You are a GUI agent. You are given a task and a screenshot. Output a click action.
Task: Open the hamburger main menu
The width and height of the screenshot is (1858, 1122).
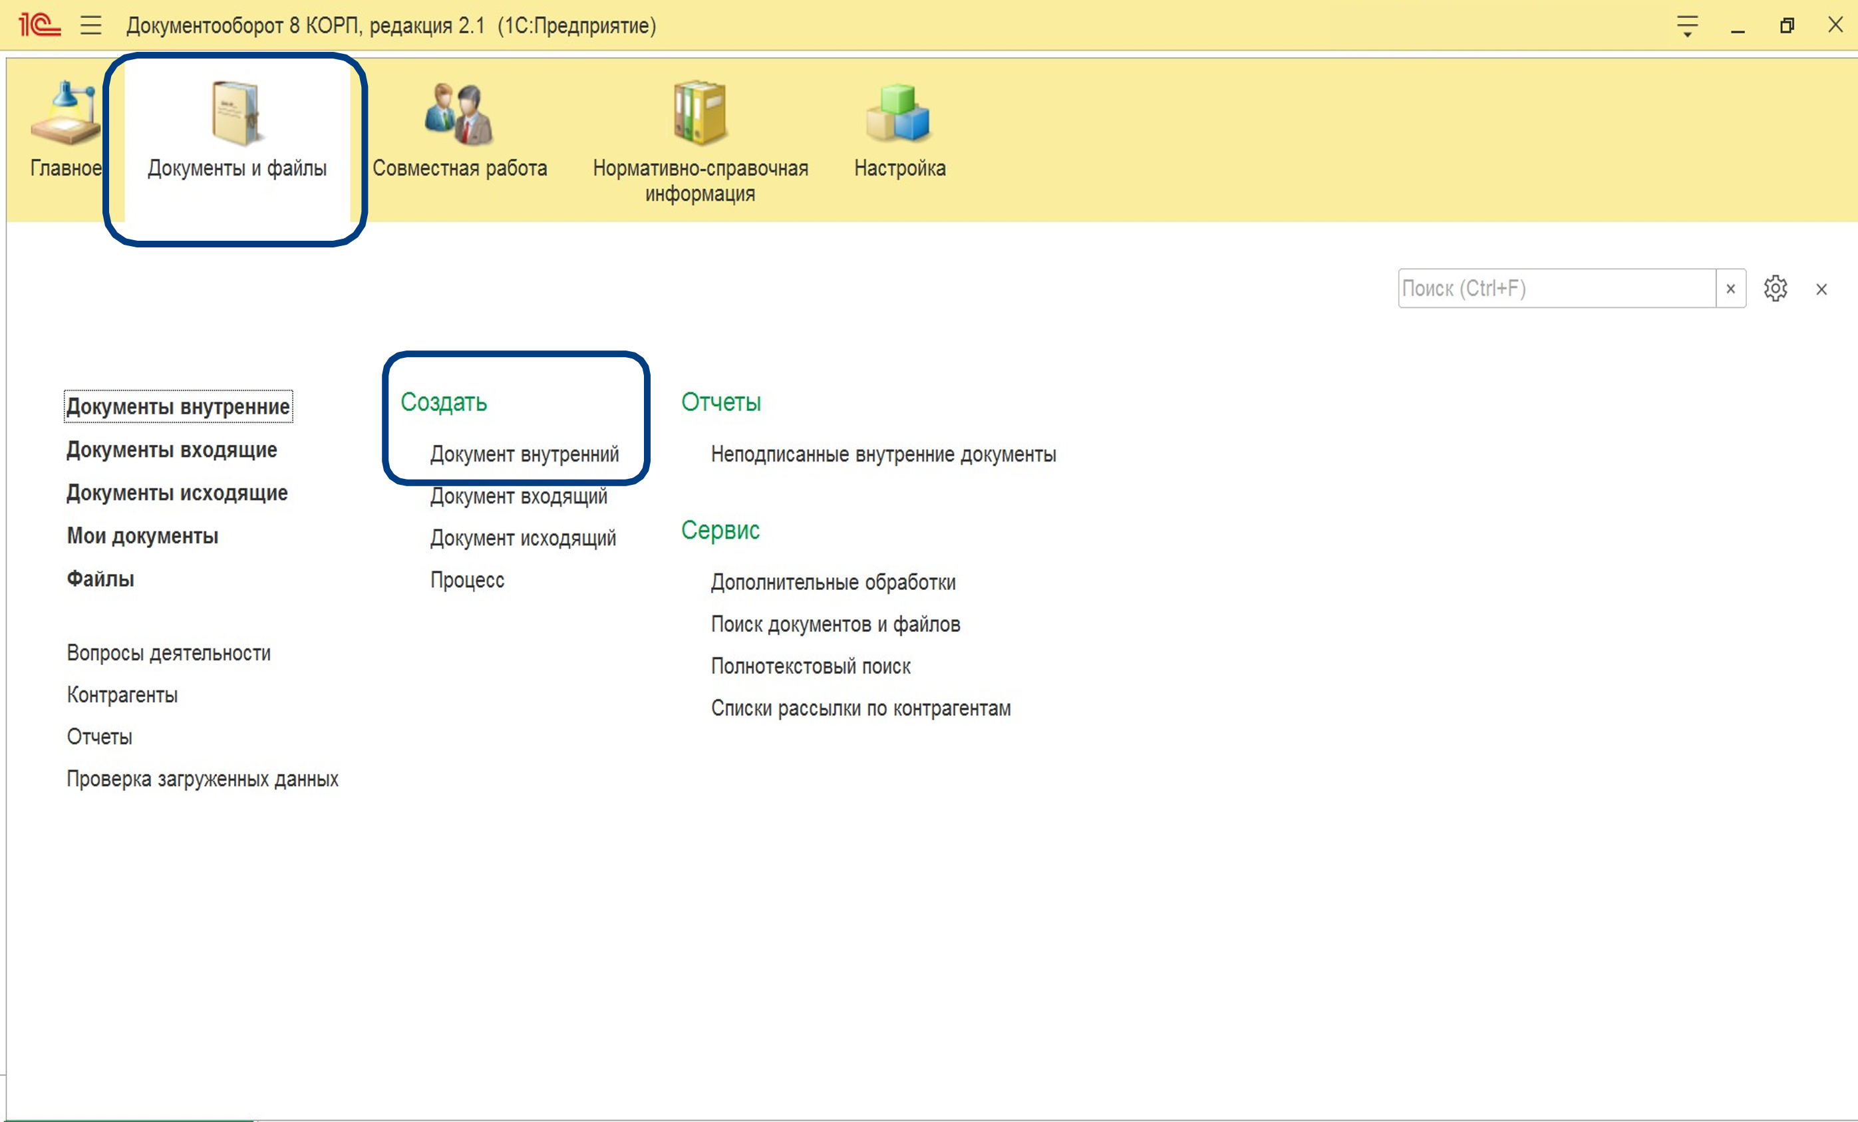pos(91,26)
